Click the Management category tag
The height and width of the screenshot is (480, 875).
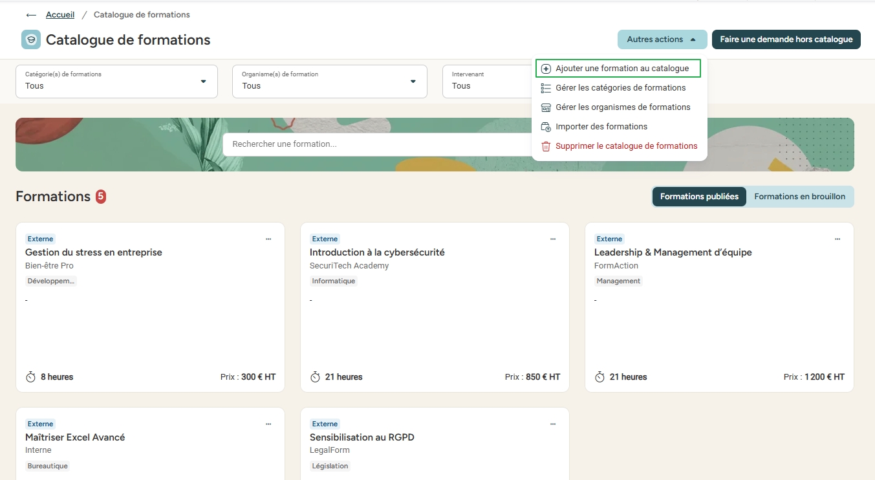618,281
